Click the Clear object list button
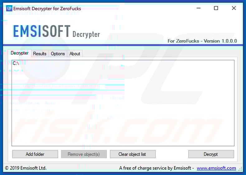 pyautogui.click(x=133, y=154)
